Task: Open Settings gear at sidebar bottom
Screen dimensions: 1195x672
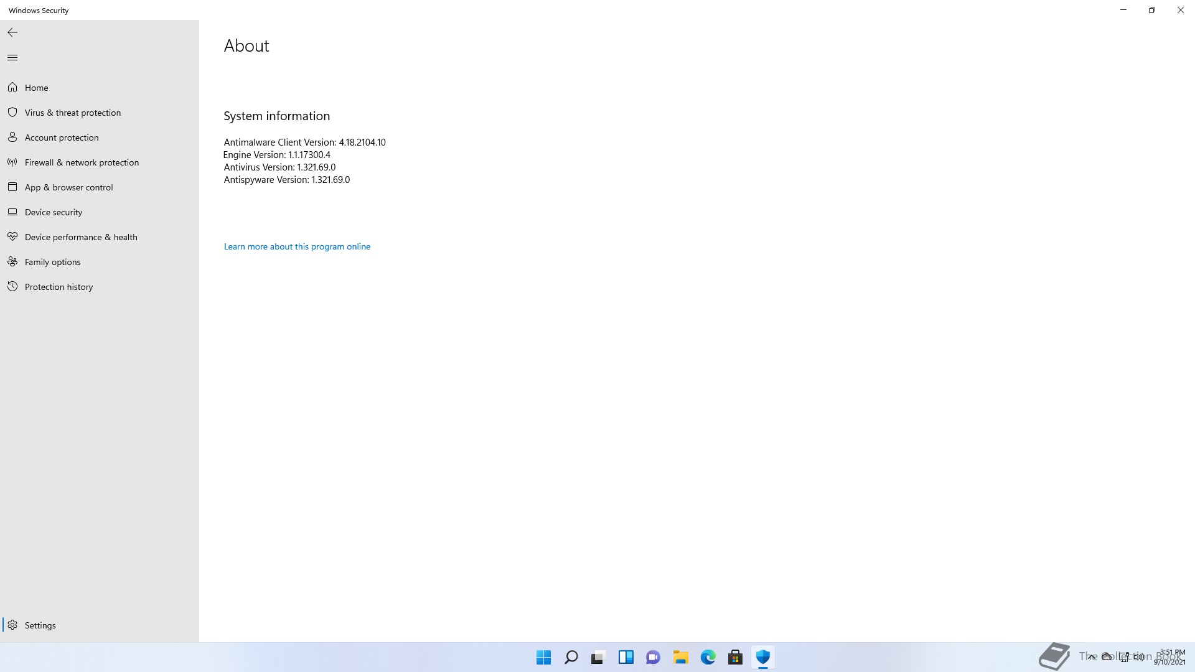Action: pos(12,625)
